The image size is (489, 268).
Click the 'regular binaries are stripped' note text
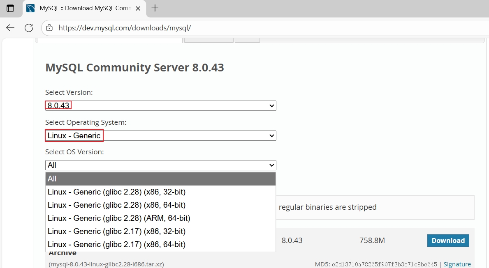coord(327,207)
